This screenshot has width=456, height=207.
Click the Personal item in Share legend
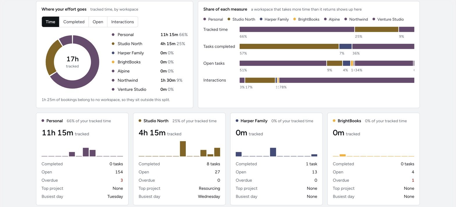pyautogui.click(x=213, y=19)
